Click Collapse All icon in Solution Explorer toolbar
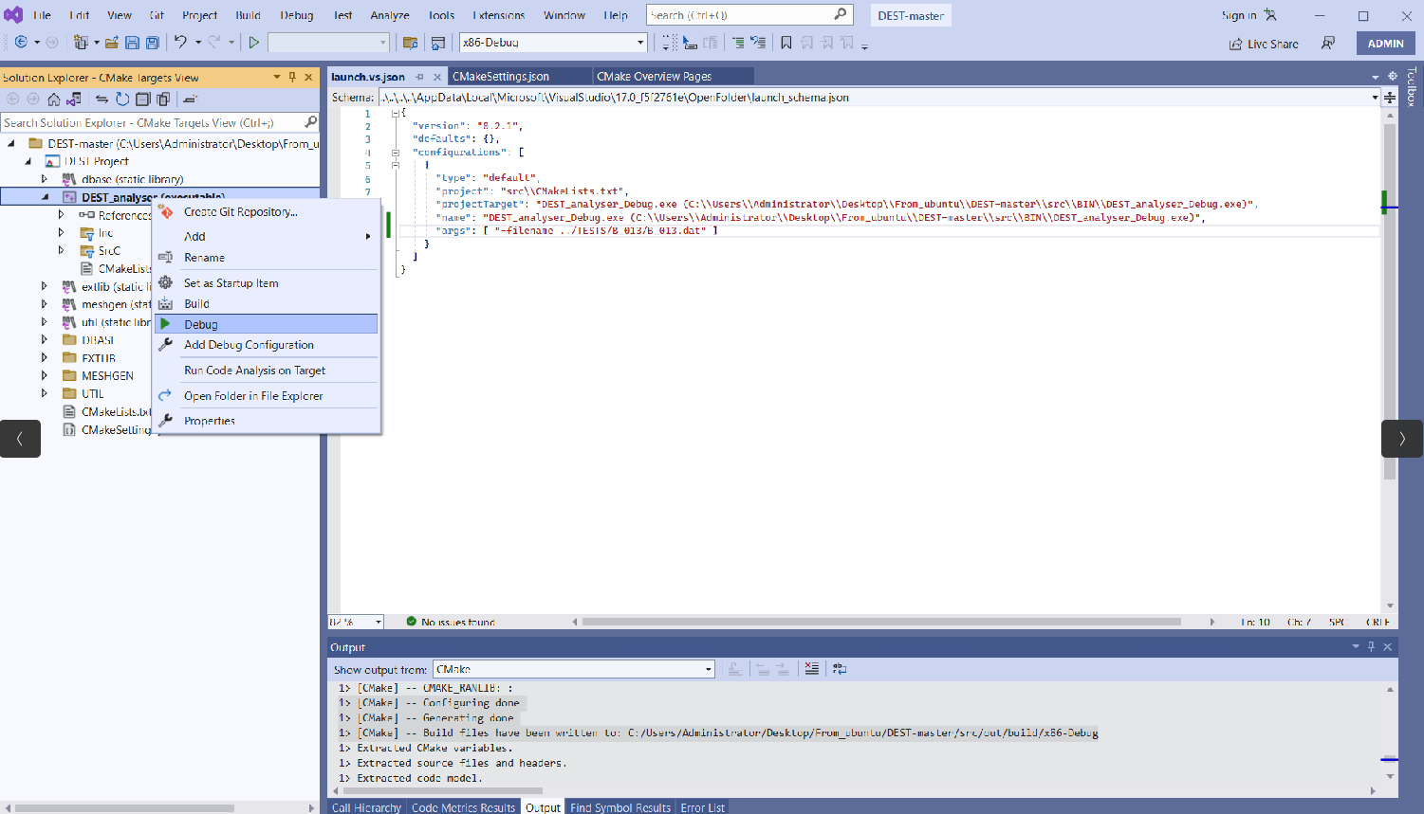This screenshot has height=814, width=1424. click(142, 99)
